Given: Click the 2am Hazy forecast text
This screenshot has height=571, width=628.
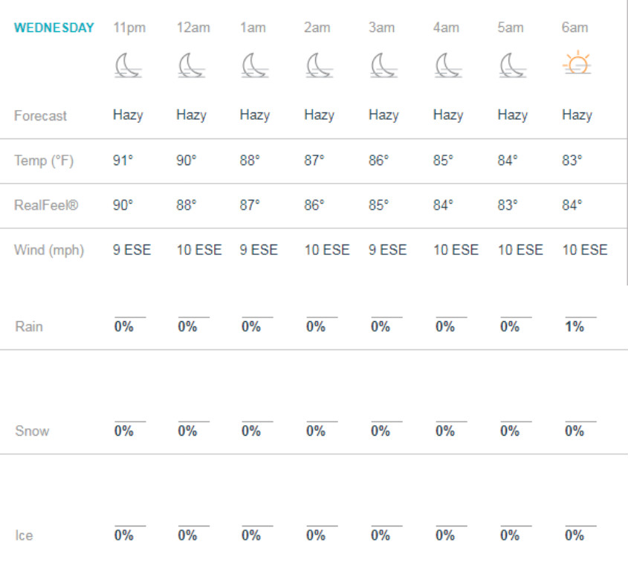Looking at the screenshot, I should click(x=320, y=115).
